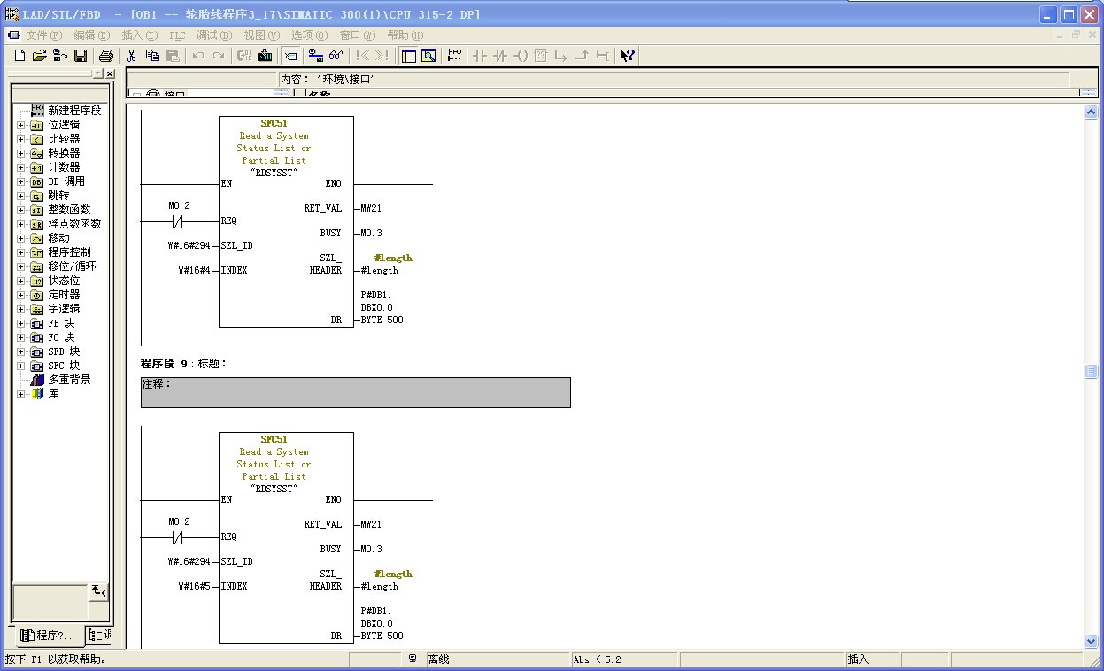Image resolution: width=1104 pixels, height=671 pixels.
Task: Click the context Help arrow icon
Action: point(627,56)
